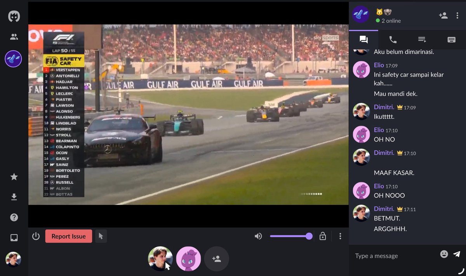The width and height of the screenshot is (466, 276).
Task: Click the username Dimitri. at 17:09
Action: 384,107
